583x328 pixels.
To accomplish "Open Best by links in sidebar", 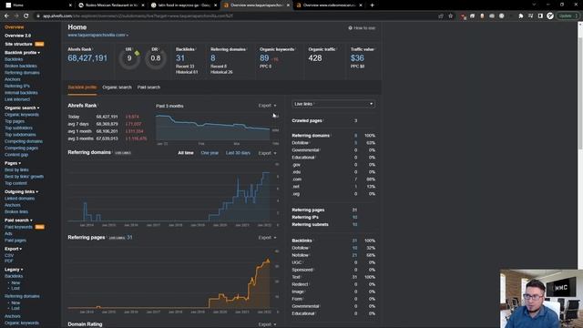I will tap(16, 170).
